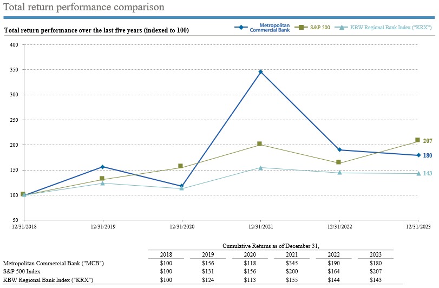Select the KRX triangle marker at 12/31/2022
439x288 pixels.
pos(339,173)
